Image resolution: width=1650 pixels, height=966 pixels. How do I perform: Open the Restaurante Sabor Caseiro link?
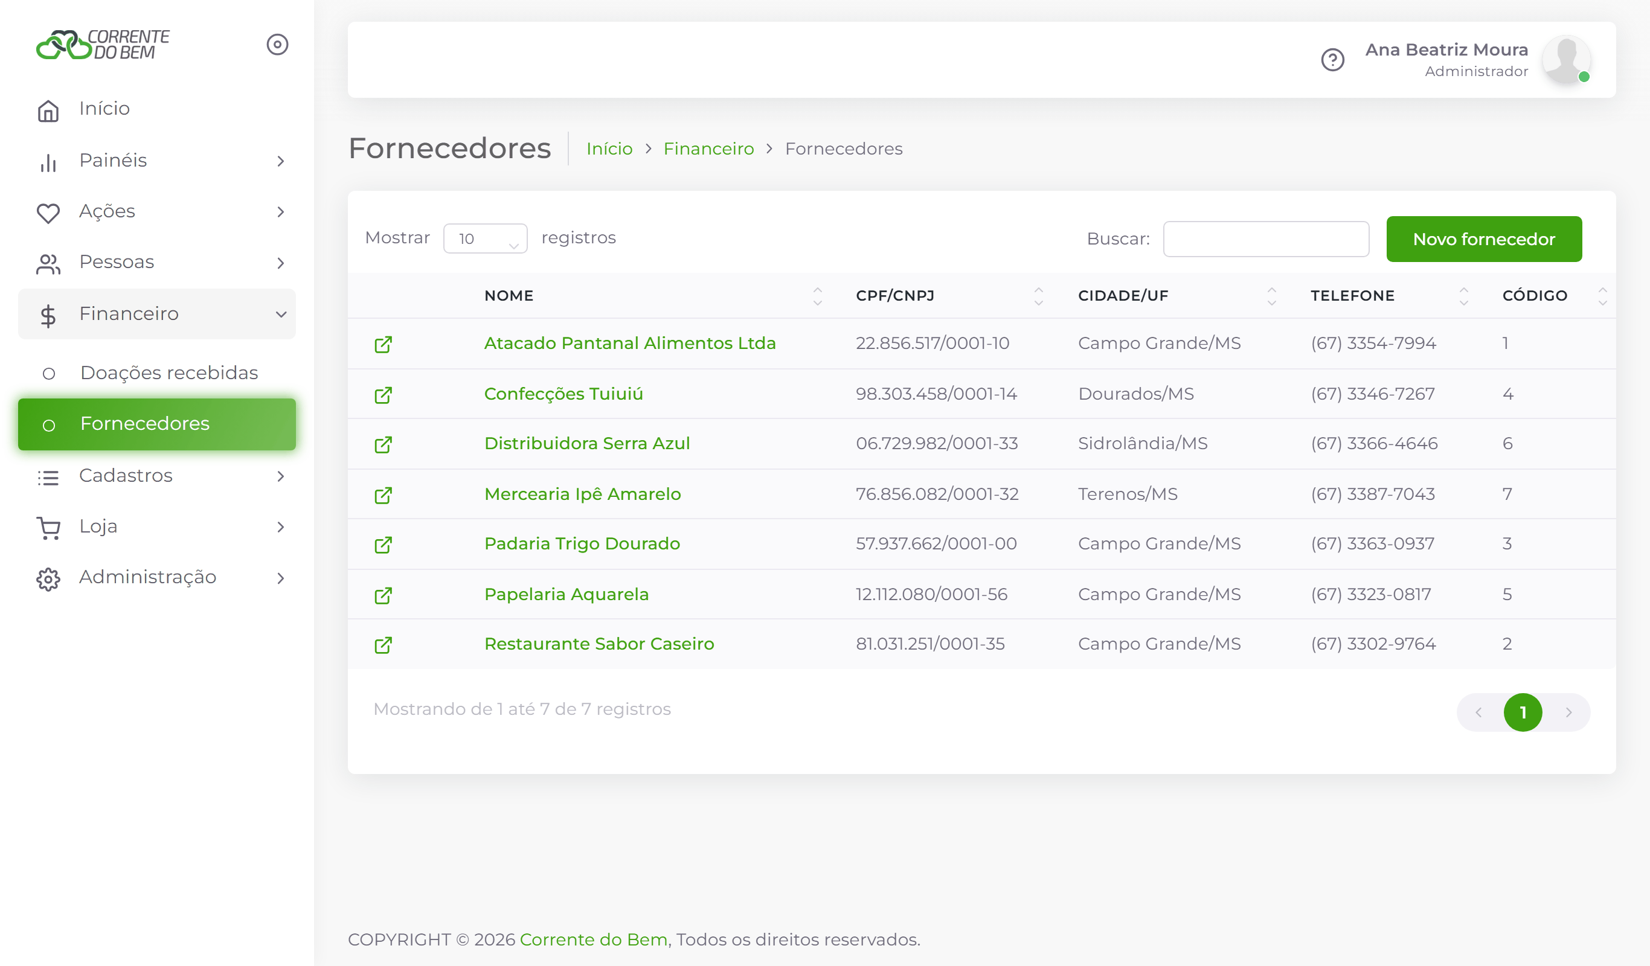[599, 644]
